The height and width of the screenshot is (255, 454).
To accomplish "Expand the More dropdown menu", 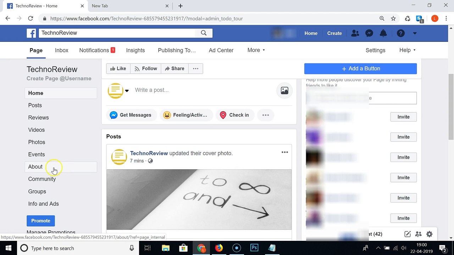I will click(x=256, y=50).
